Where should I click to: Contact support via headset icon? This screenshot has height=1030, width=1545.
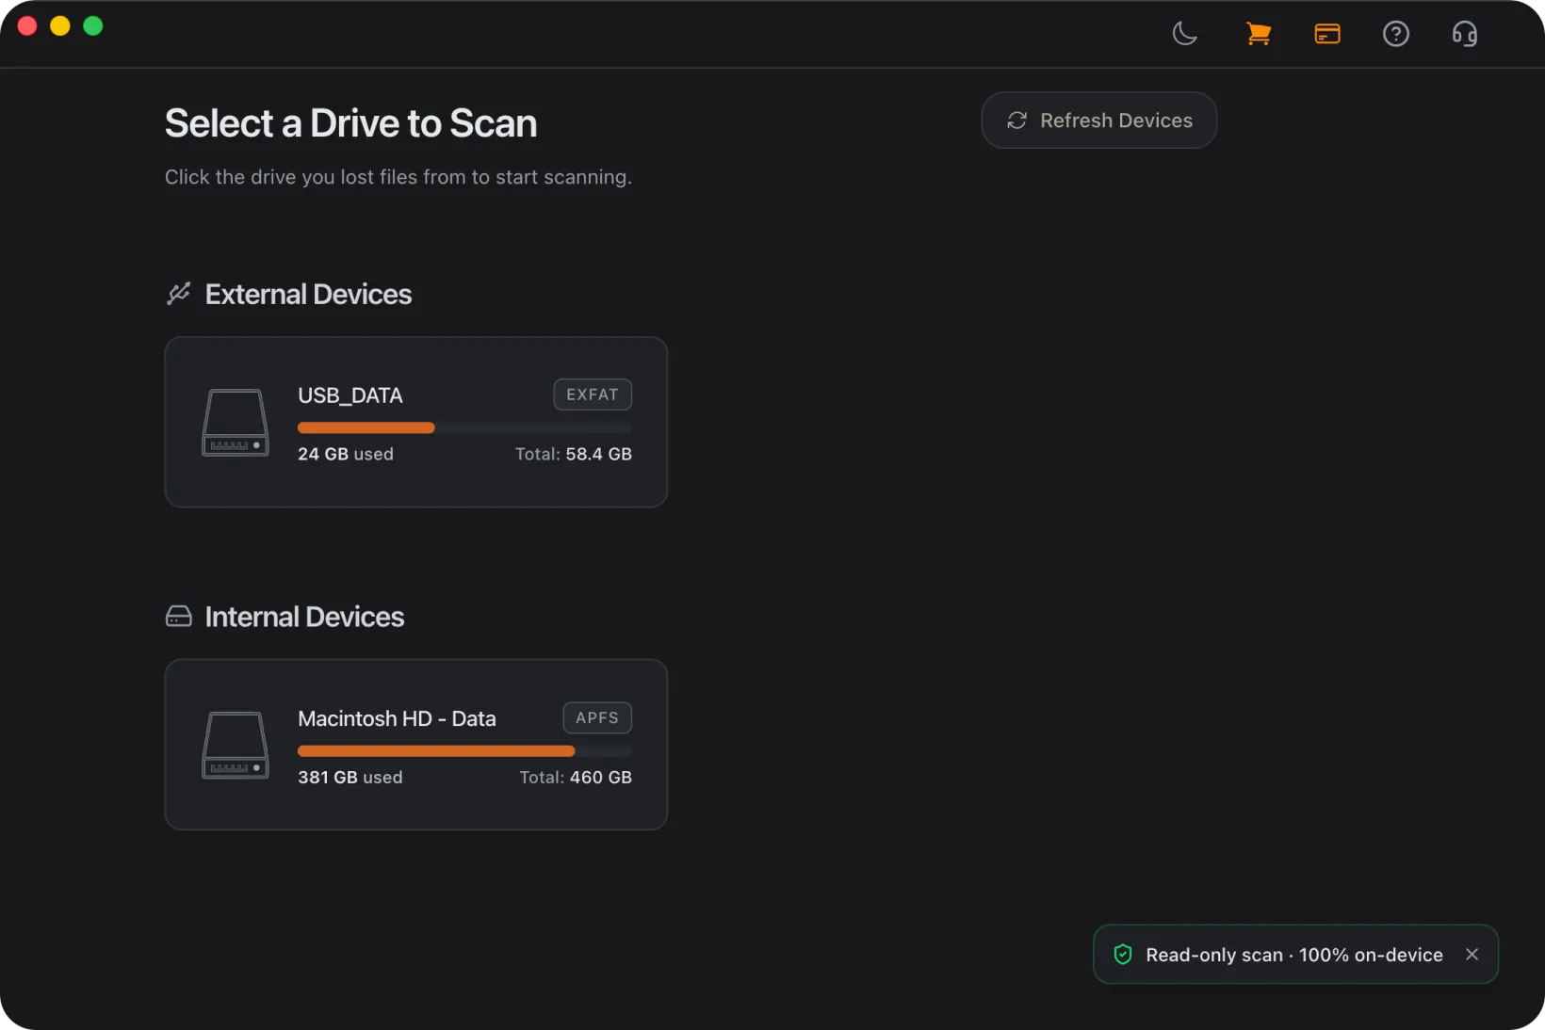click(x=1465, y=34)
